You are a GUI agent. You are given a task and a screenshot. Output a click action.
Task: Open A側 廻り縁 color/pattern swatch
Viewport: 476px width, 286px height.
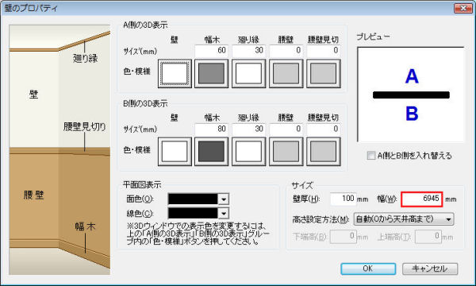click(x=248, y=74)
